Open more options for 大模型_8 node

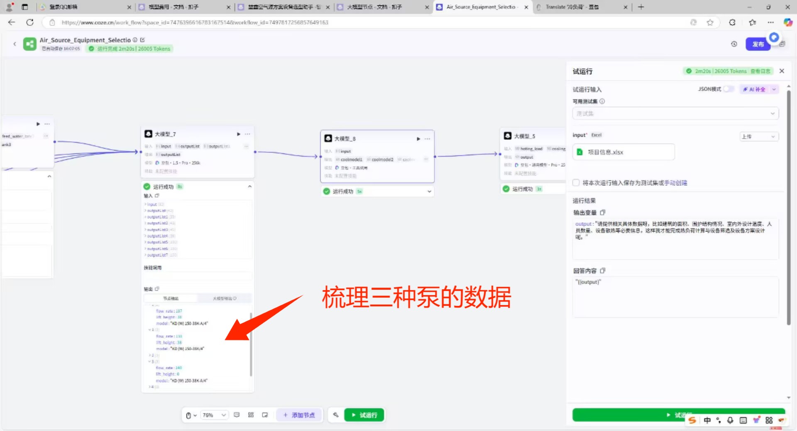click(x=427, y=139)
